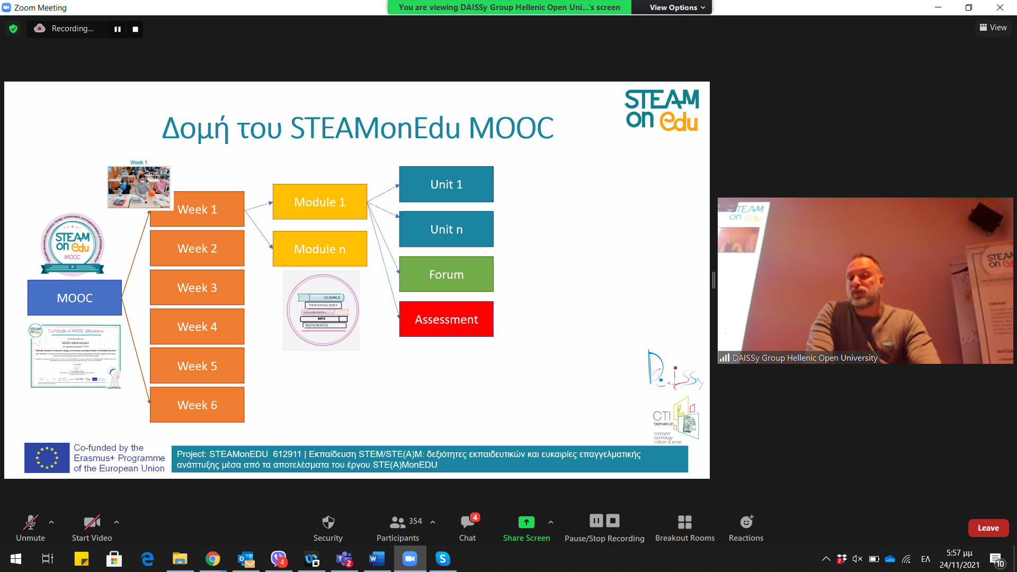The image size is (1017, 572).
Task: Open the View Options dropdown
Action: 677,7
